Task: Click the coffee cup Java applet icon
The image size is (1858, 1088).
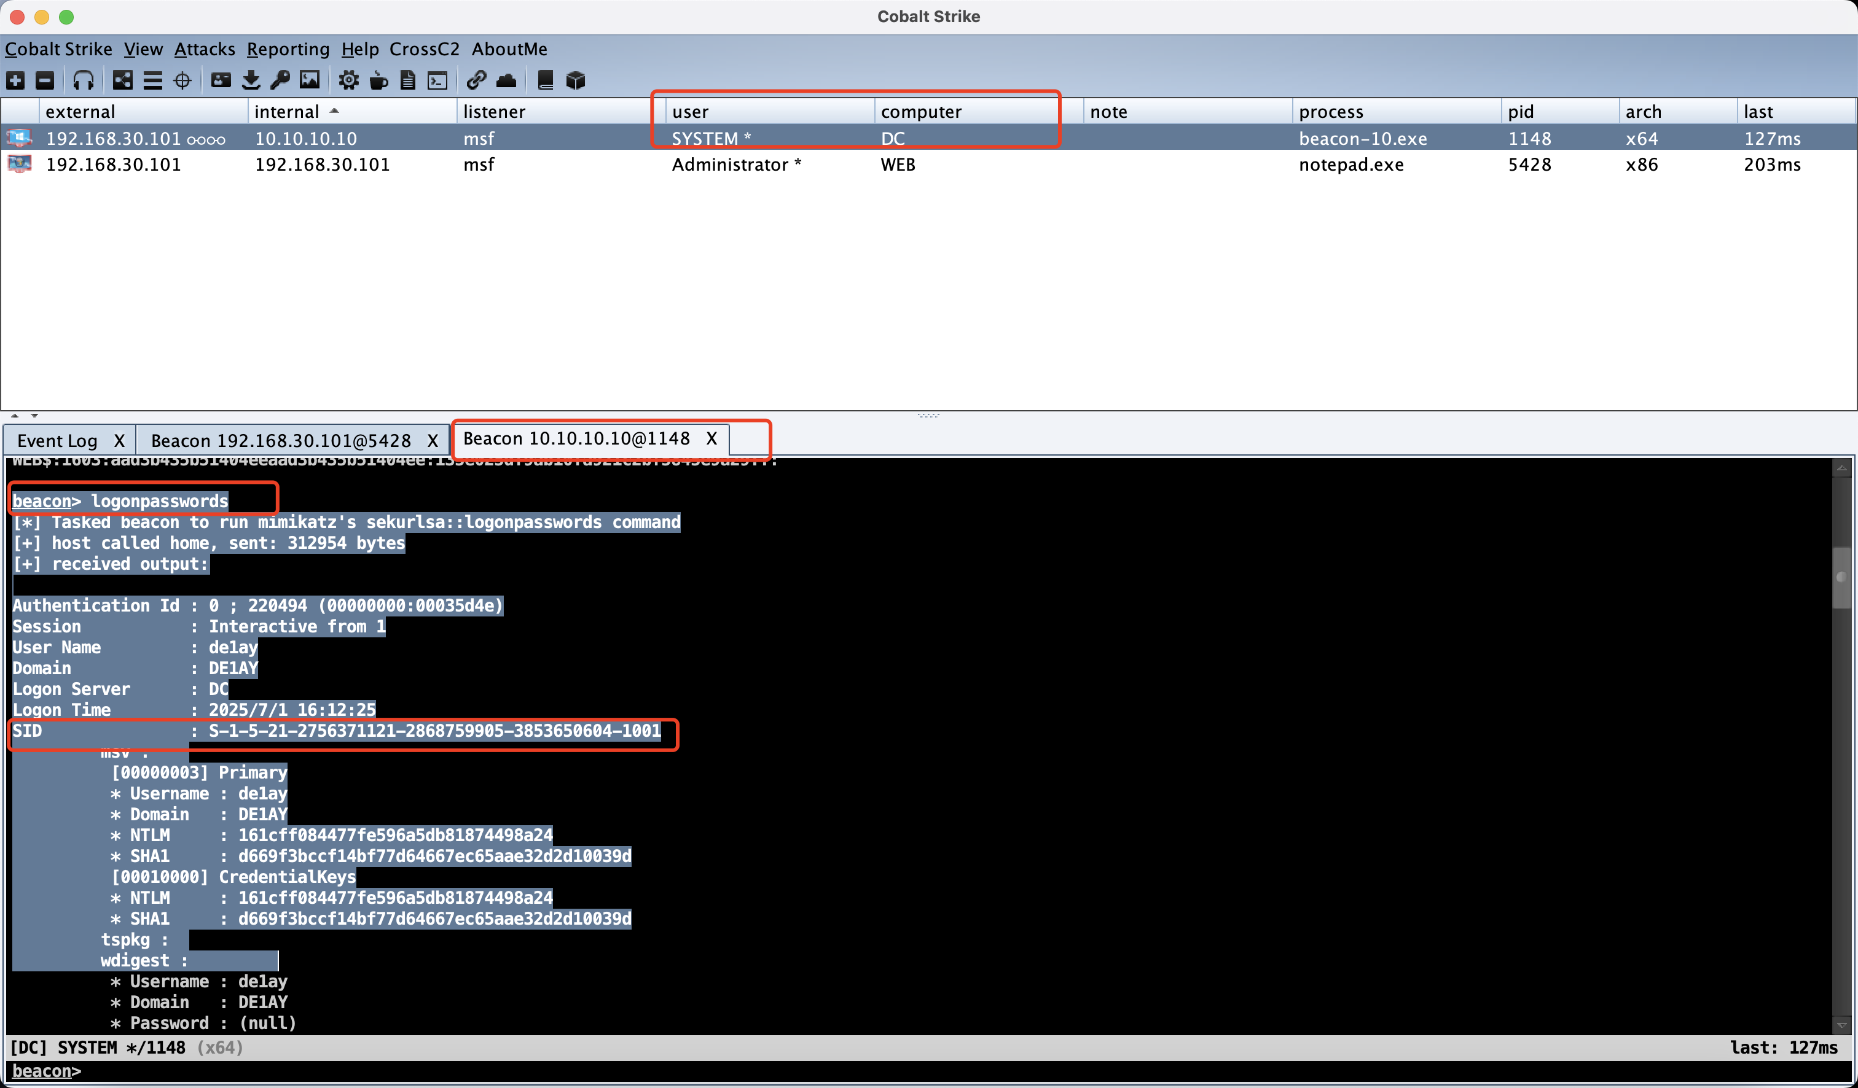Action: point(379,80)
